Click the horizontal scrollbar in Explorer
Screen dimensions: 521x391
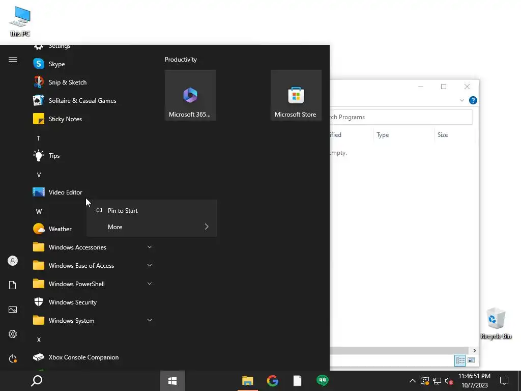coord(400,350)
